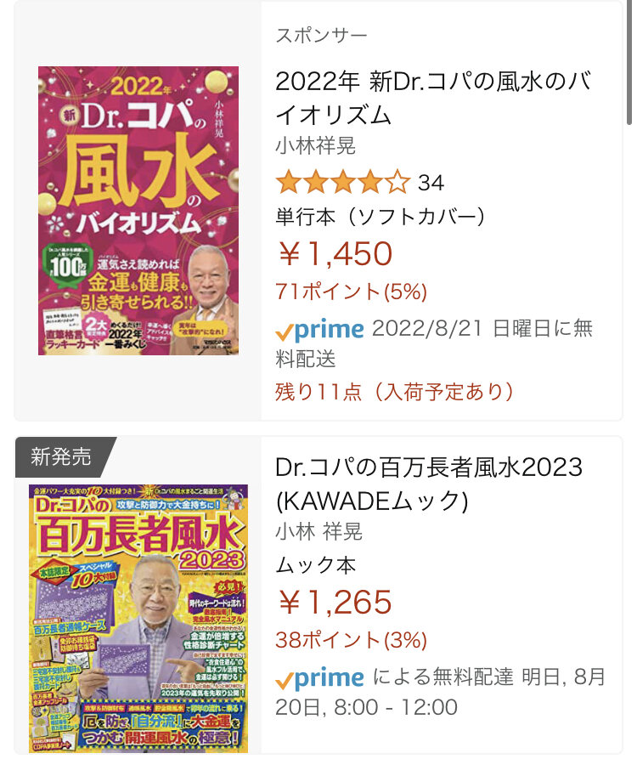Tap the prime logo on the second listing
Image resolution: width=637 pixels, height=759 pixels.
point(319,678)
